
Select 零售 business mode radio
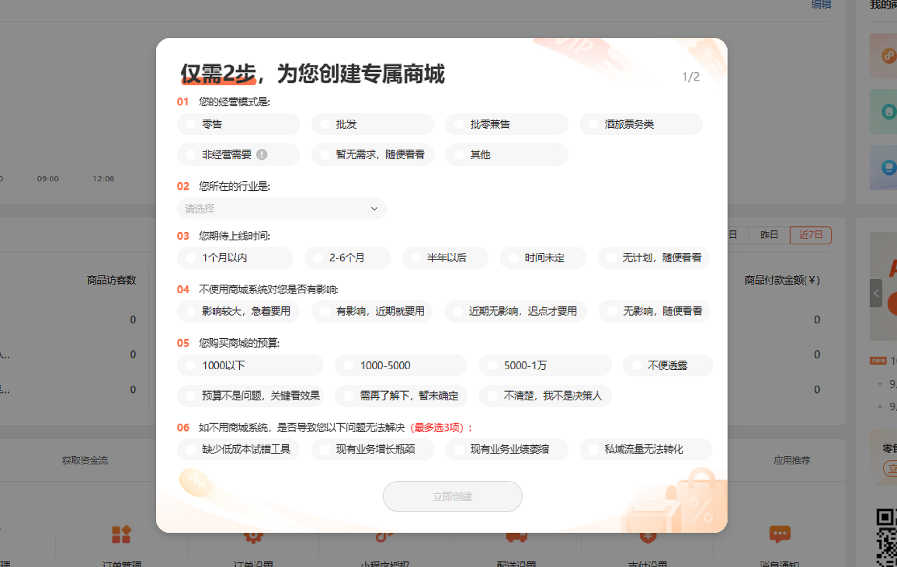coord(191,124)
